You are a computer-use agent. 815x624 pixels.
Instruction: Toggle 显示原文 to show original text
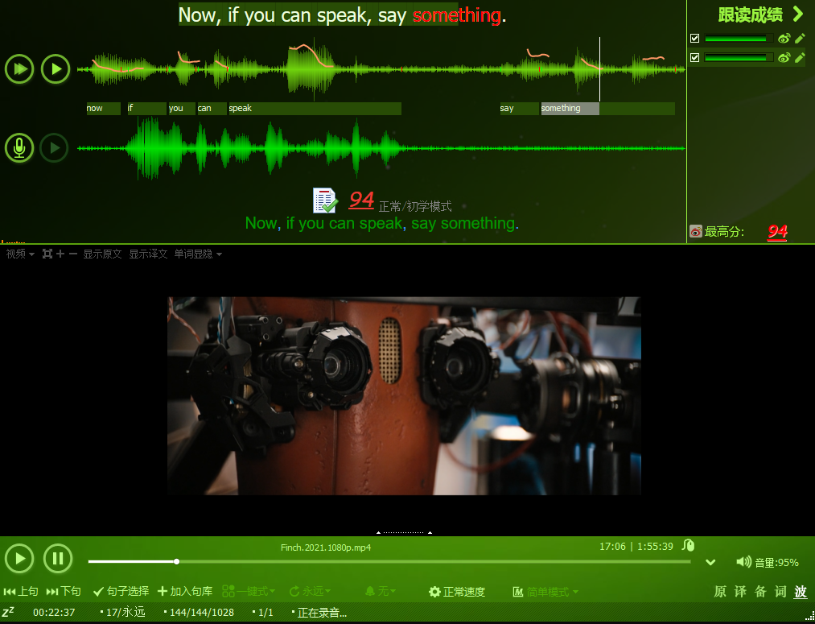point(102,254)
